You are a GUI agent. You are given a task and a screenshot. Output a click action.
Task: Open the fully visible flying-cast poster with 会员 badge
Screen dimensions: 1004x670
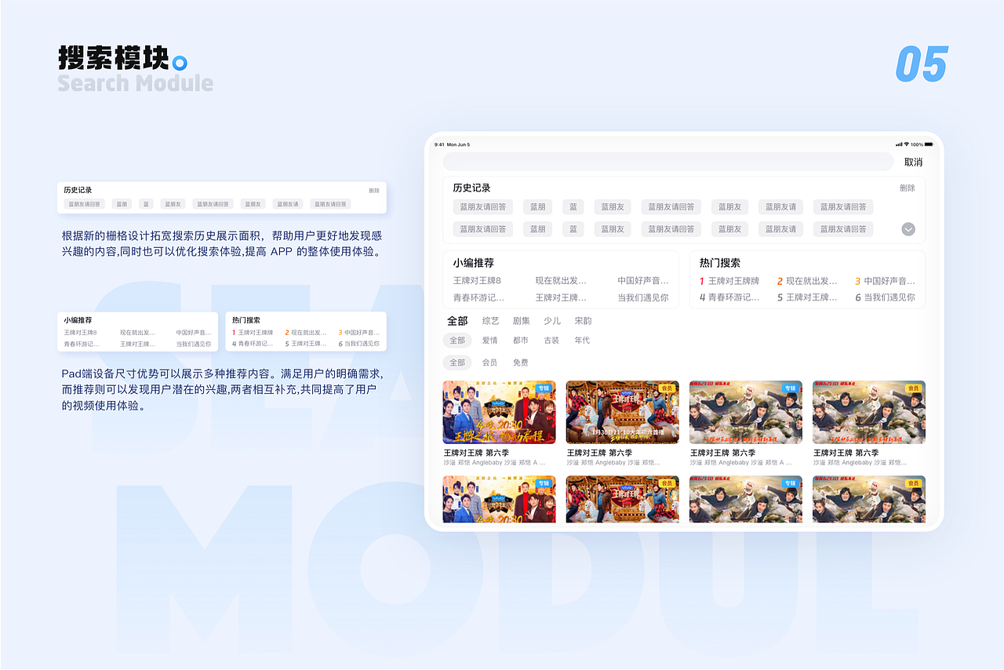869,412
